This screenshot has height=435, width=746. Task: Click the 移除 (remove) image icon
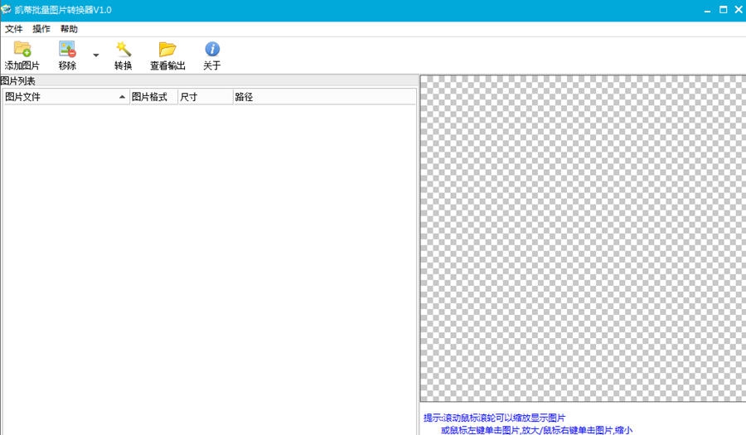click(67, 49)
